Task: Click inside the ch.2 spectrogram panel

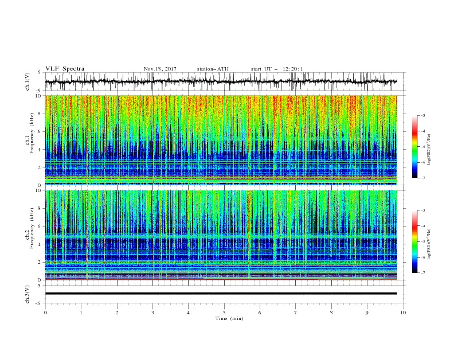Action: pos(221,235)
